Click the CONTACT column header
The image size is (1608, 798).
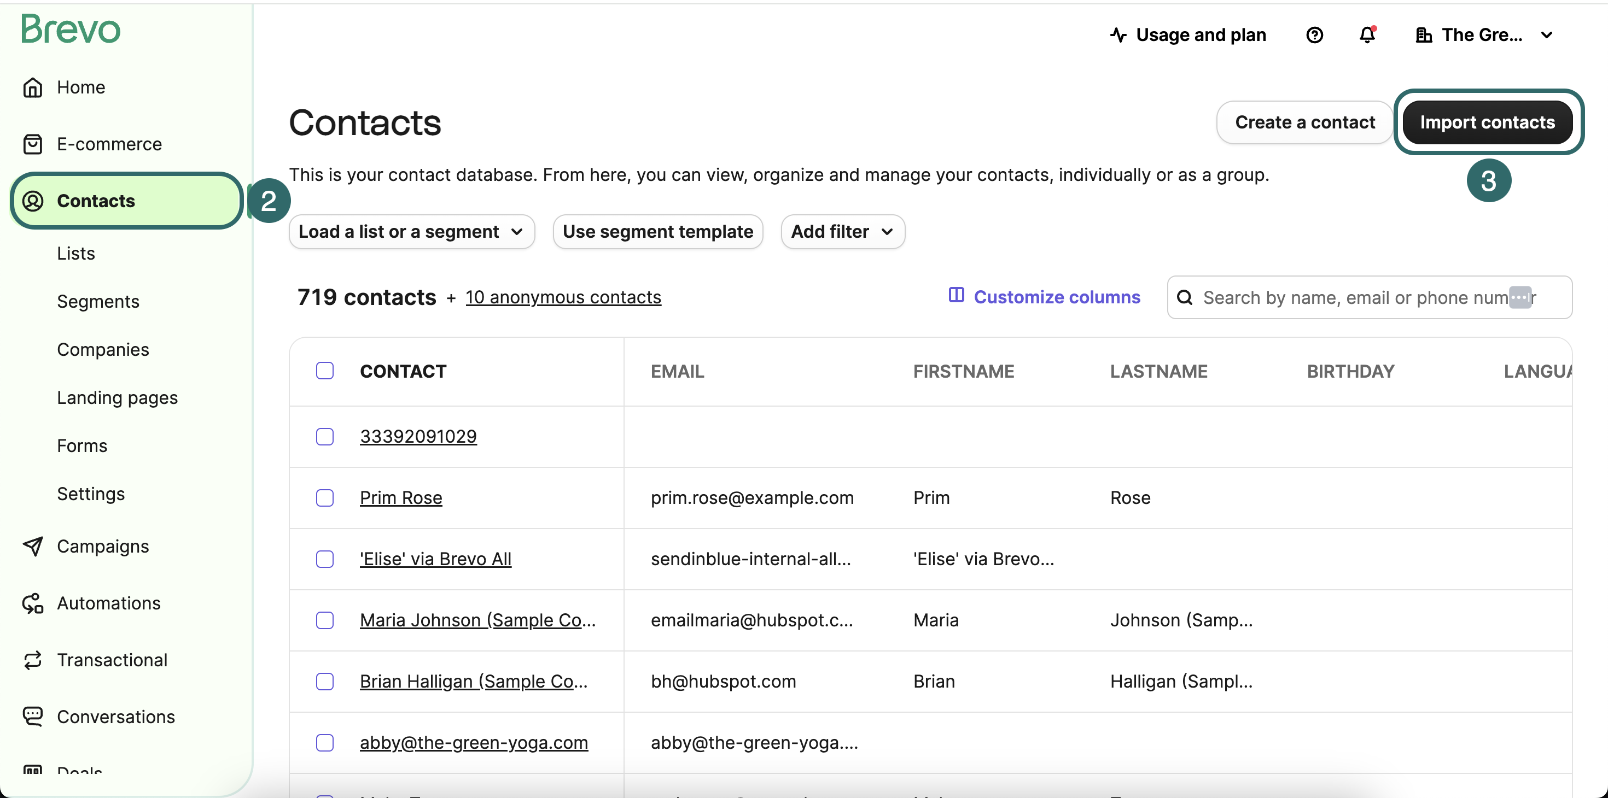[403, 371]
